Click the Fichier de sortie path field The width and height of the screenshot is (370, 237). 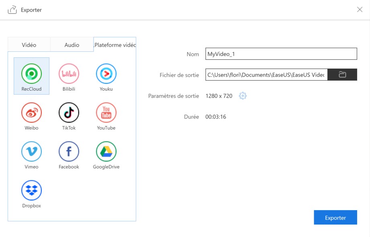click(x=266, y=75)
